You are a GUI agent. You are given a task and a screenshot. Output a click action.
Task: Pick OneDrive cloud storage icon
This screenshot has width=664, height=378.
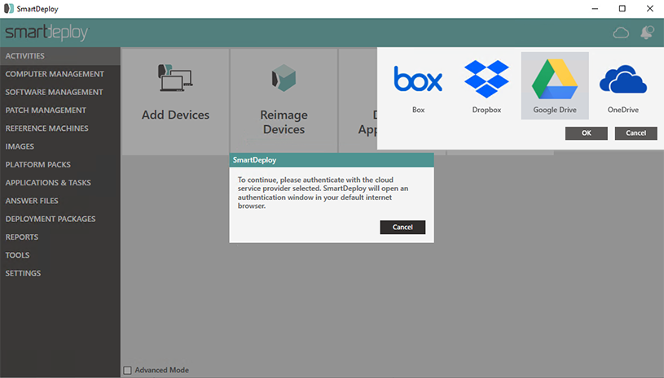(623, 79)
